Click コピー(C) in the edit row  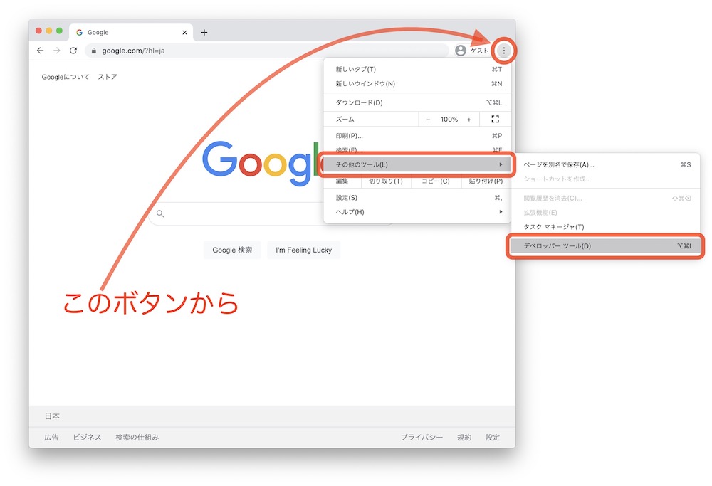(x=436, y=181)
